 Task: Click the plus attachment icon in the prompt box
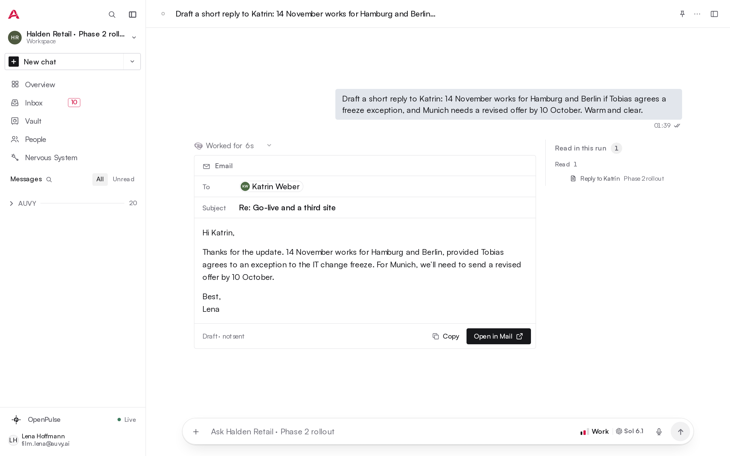[196, 431]
